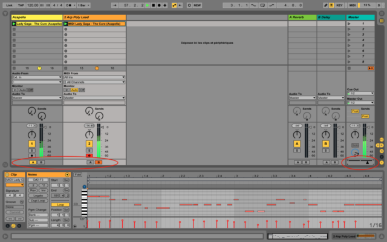
Task: Select the Master track header
Action: (x=360, y=18)
